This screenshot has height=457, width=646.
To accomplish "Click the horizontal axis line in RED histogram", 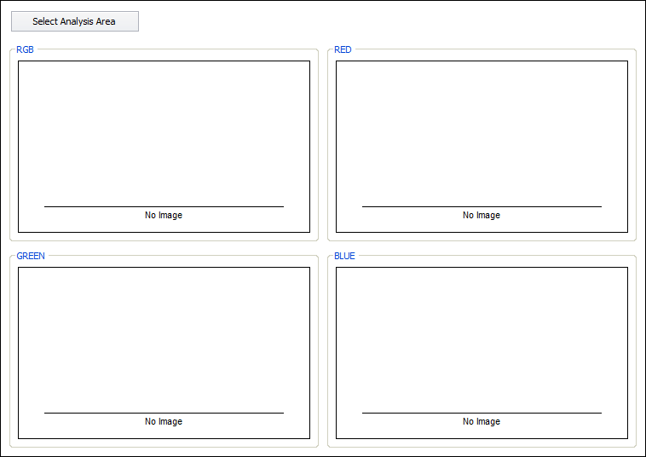I will (482, 206).
